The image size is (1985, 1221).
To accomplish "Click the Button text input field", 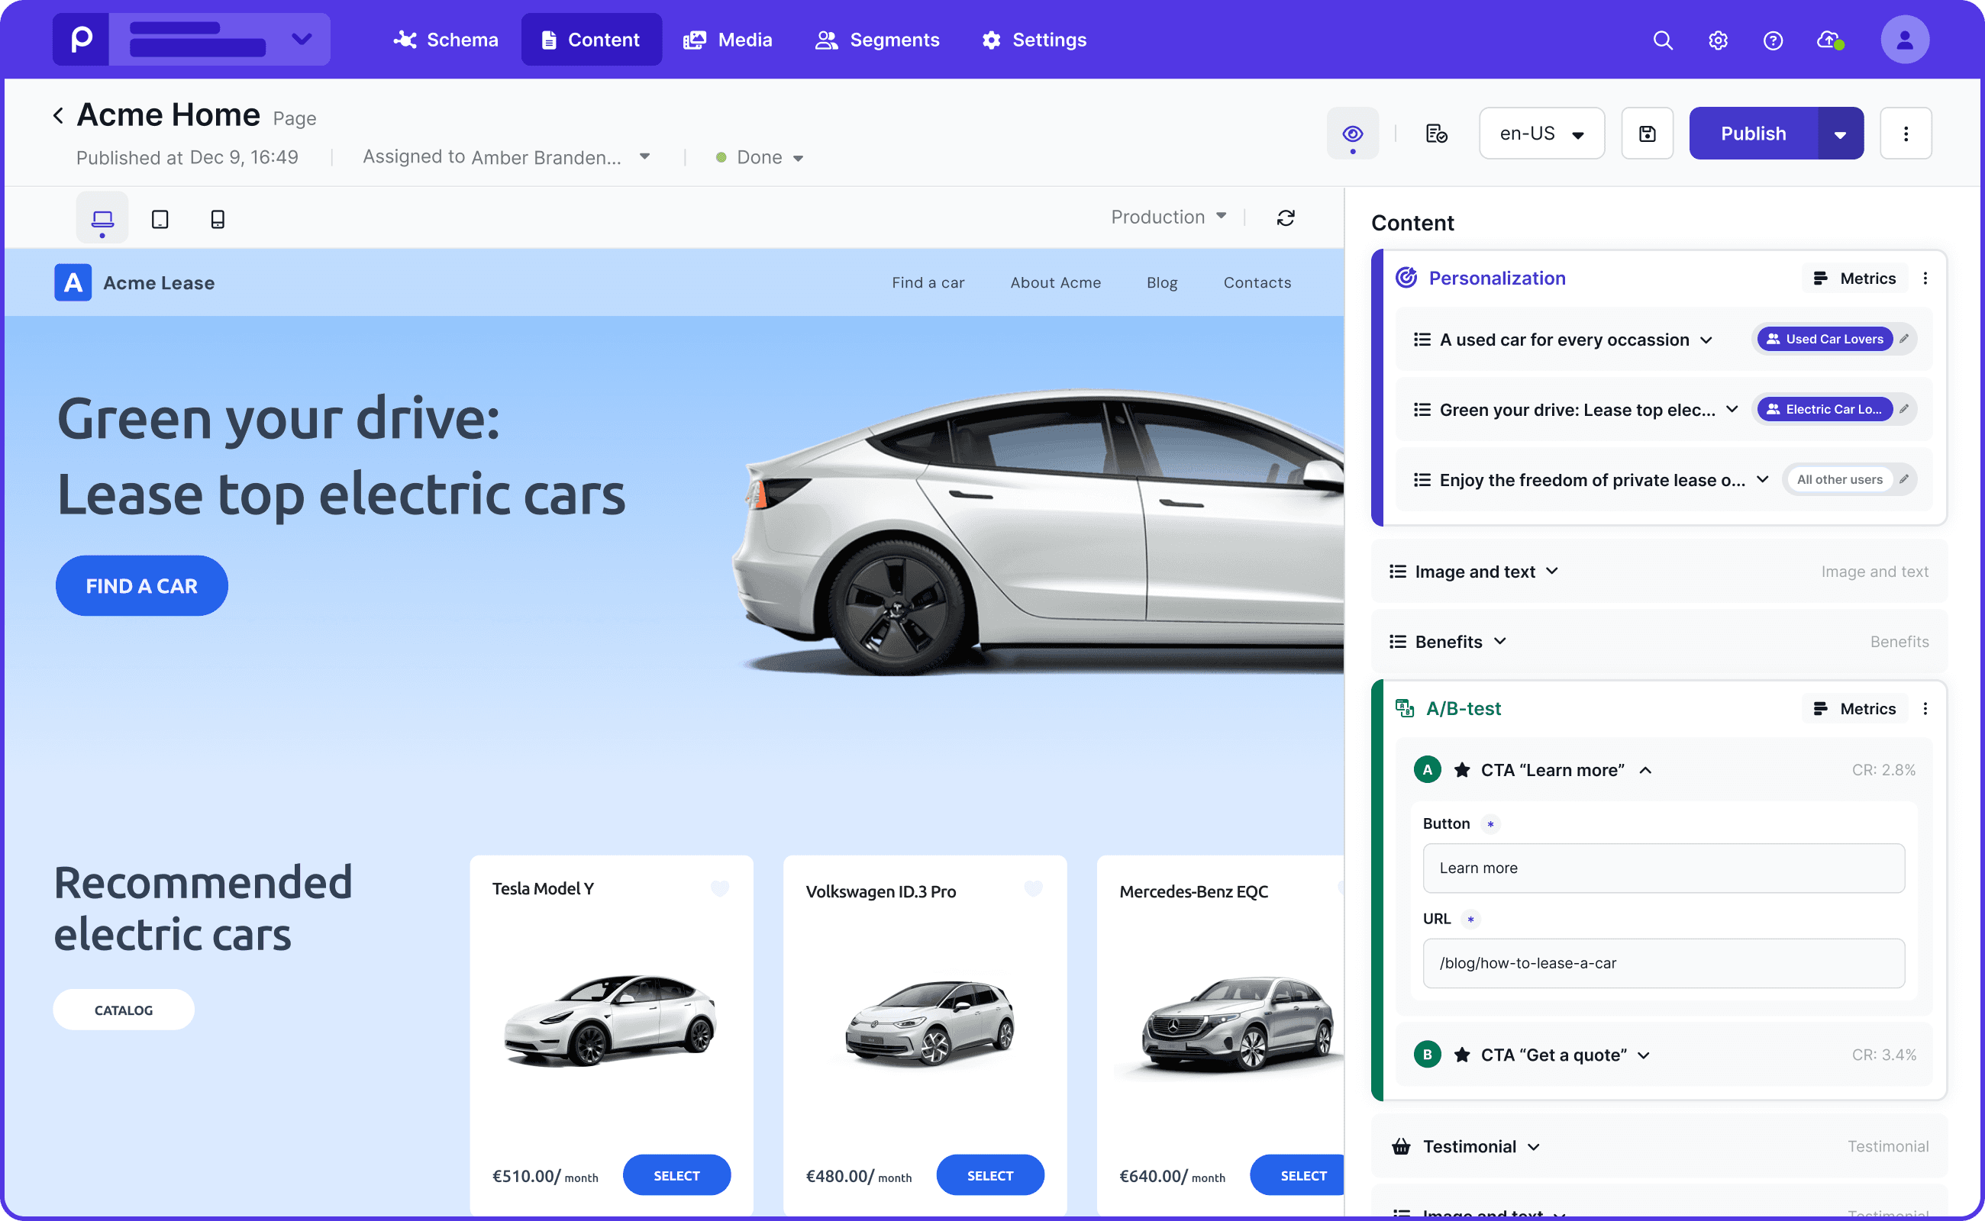I will pos(1663,868).
